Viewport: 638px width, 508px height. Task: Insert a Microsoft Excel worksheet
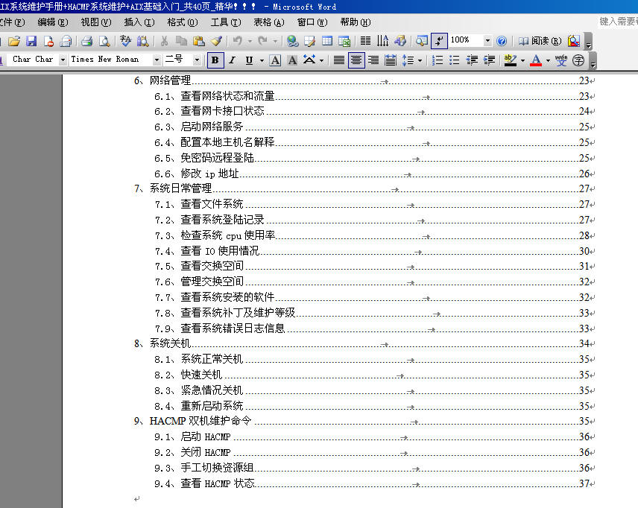tap(344, 41)
